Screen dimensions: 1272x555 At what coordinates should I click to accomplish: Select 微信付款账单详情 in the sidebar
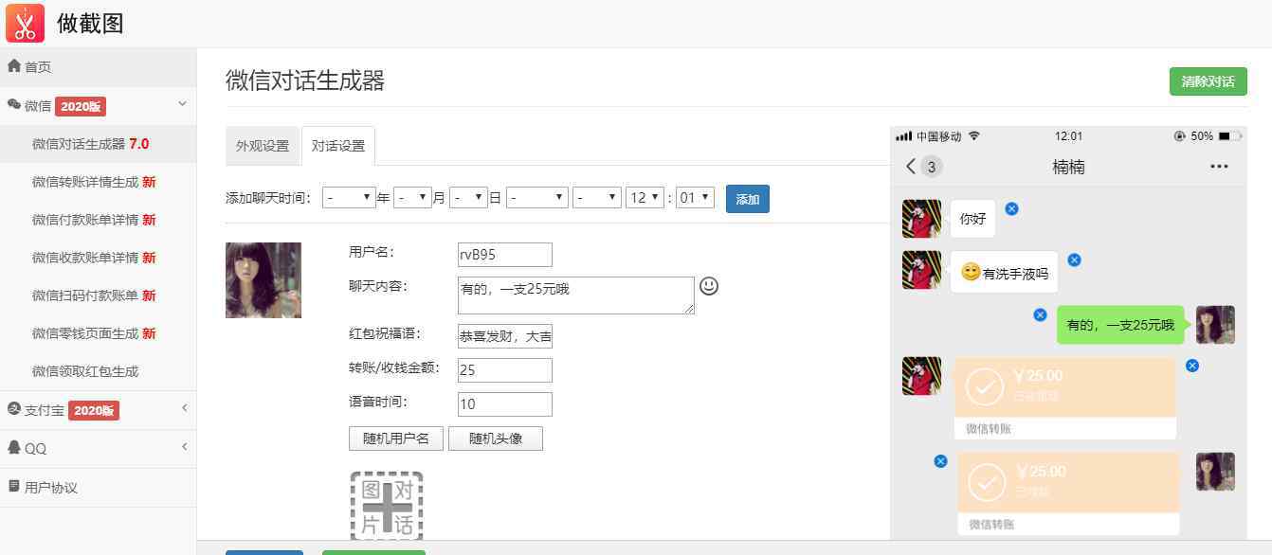[x=99, y=220]
